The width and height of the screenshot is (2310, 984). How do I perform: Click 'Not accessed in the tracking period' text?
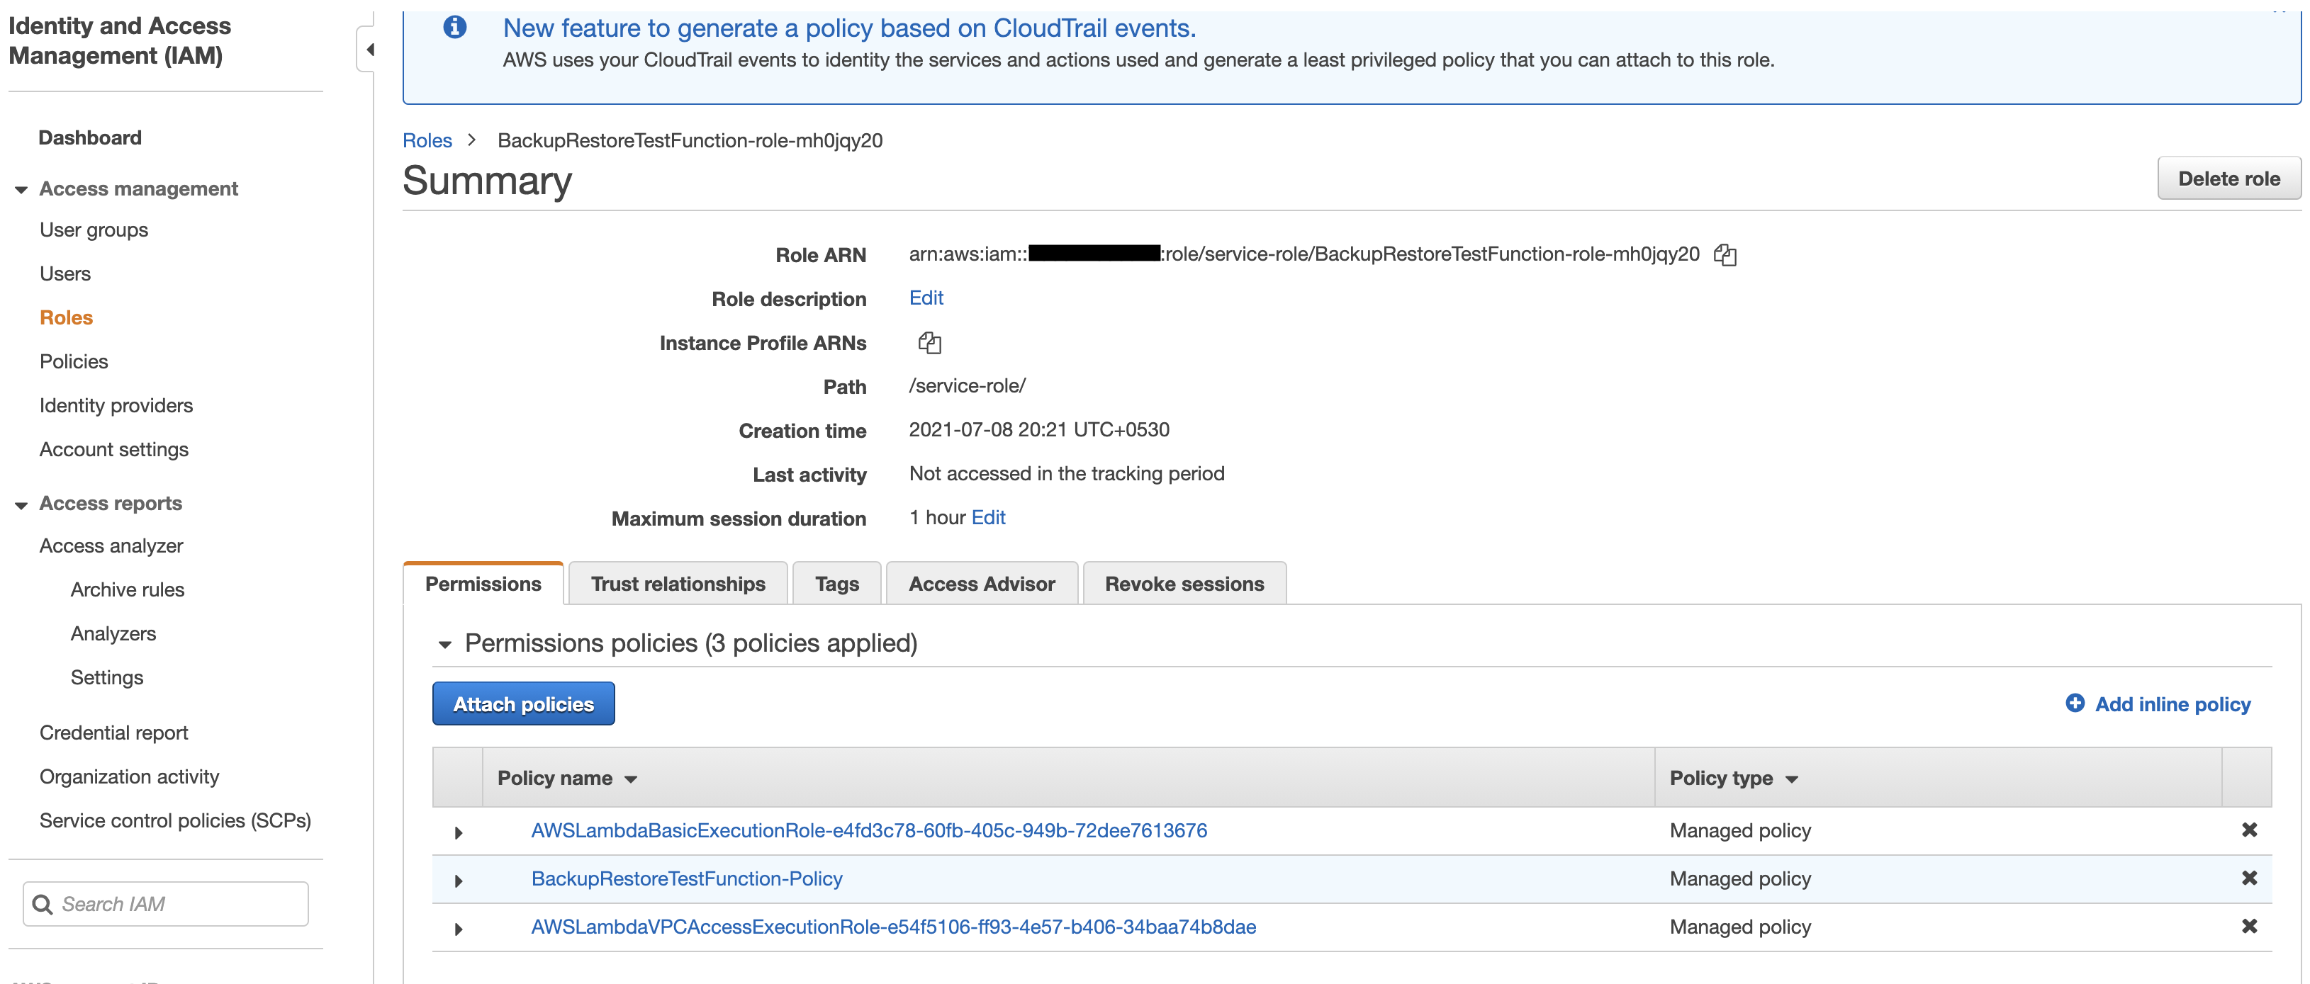click(1066, 473)
